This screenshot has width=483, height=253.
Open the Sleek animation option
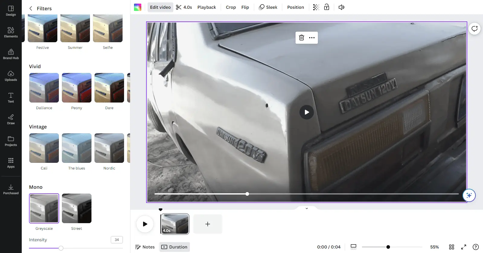click(268, 7)
